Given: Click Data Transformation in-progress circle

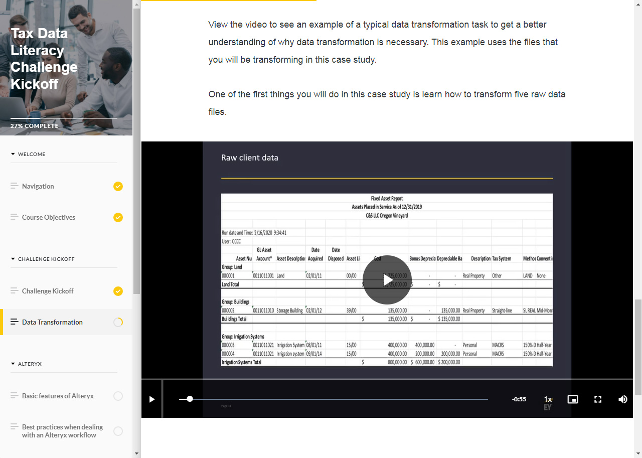Looking at the screenshot, I should tap(118, 322).
